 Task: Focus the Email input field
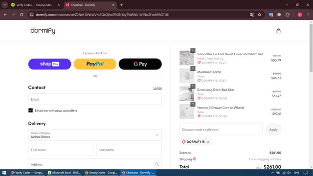tap(95, 99)
